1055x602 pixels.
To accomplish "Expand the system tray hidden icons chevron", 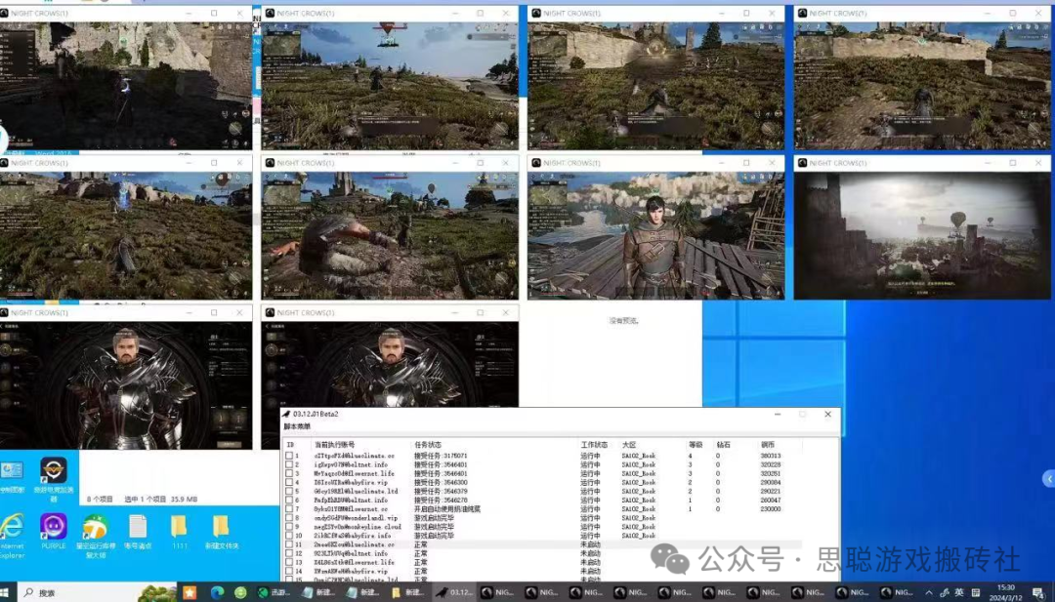I will coord(928,592).
